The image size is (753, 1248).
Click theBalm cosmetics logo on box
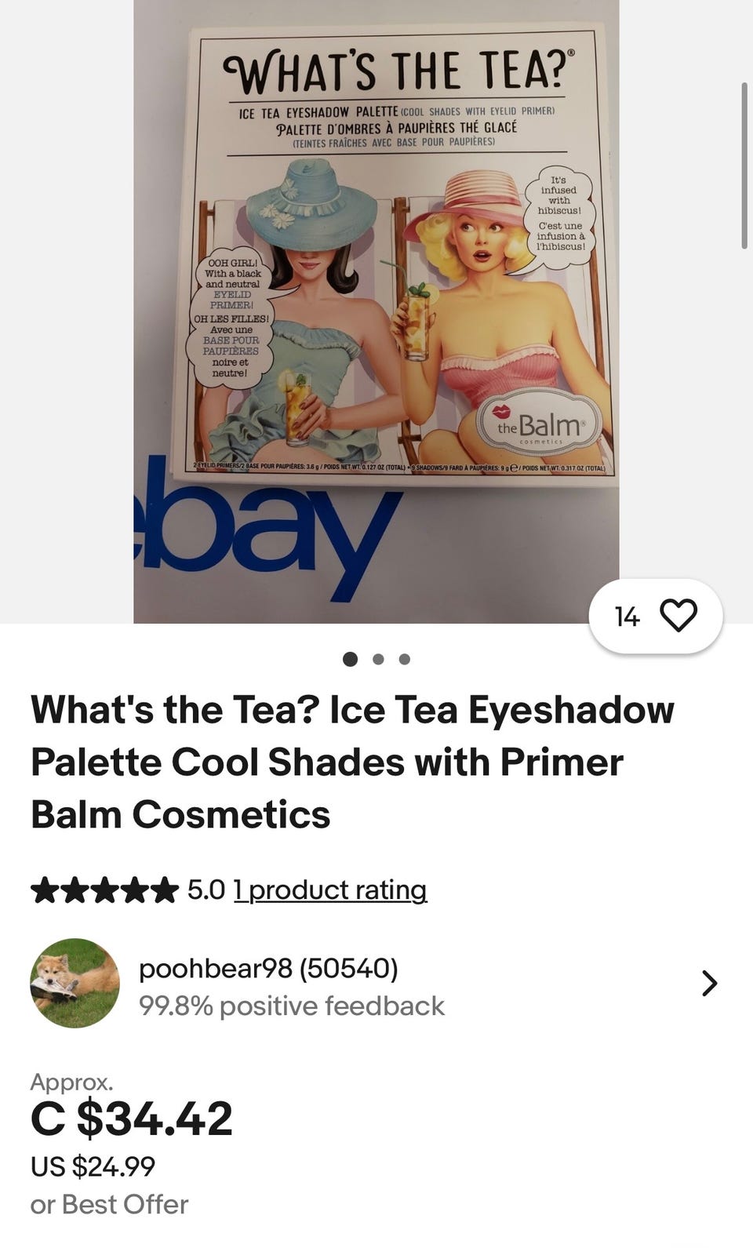pyautogui.click(x=540, y=425)
